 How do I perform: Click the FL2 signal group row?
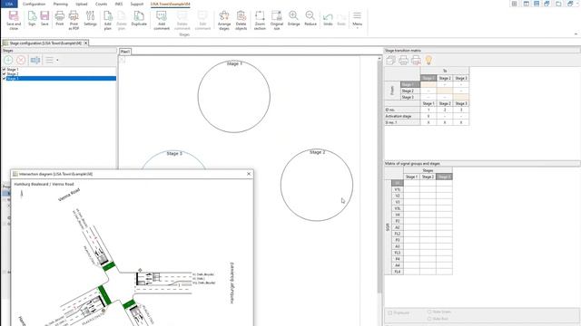pyautogui.click(x=398, y=234)
